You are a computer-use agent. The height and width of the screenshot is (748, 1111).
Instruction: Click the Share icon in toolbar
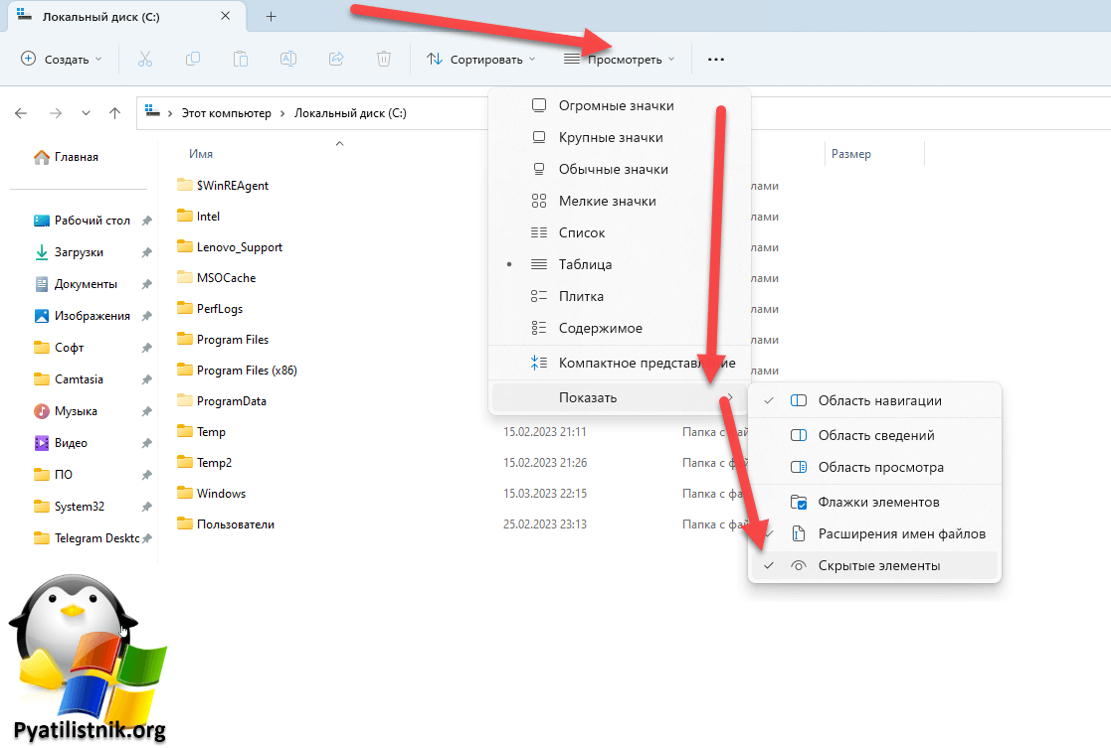click(x=336, y=60)
